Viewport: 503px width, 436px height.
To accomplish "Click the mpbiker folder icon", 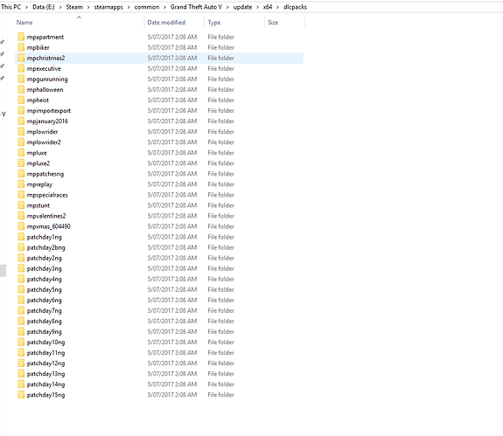I will coord(21,47).
